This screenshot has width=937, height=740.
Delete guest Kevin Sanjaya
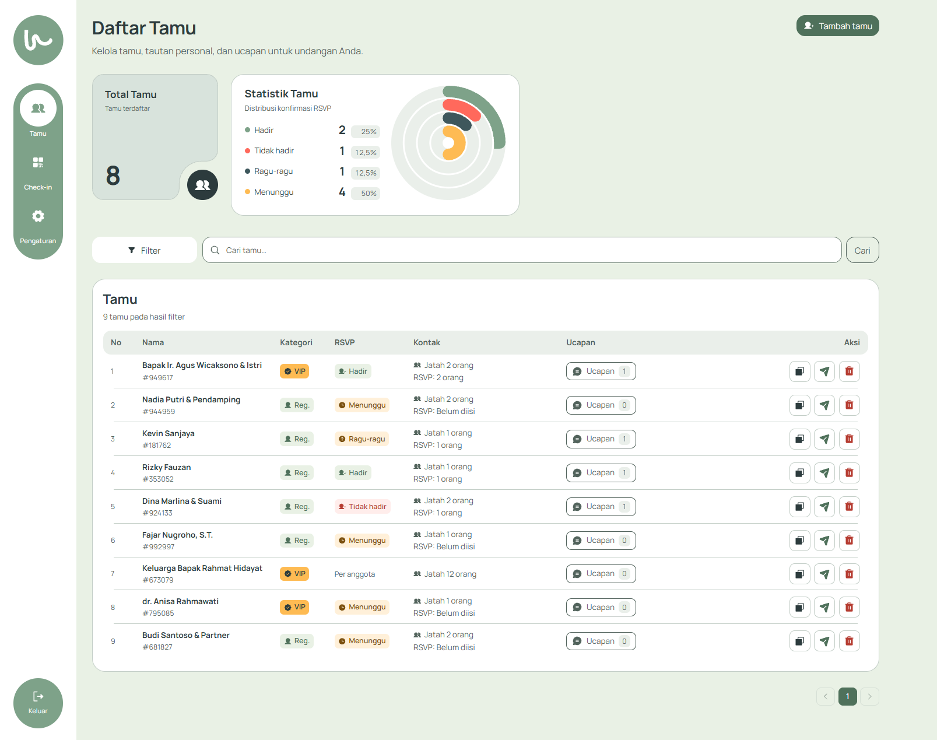click(x=849, y=439)
